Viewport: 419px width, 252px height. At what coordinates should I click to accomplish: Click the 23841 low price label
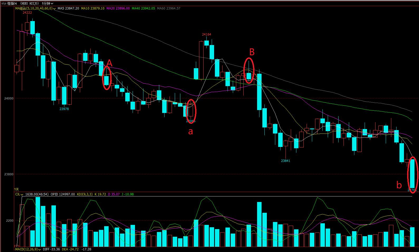click(x=286, y=161)
